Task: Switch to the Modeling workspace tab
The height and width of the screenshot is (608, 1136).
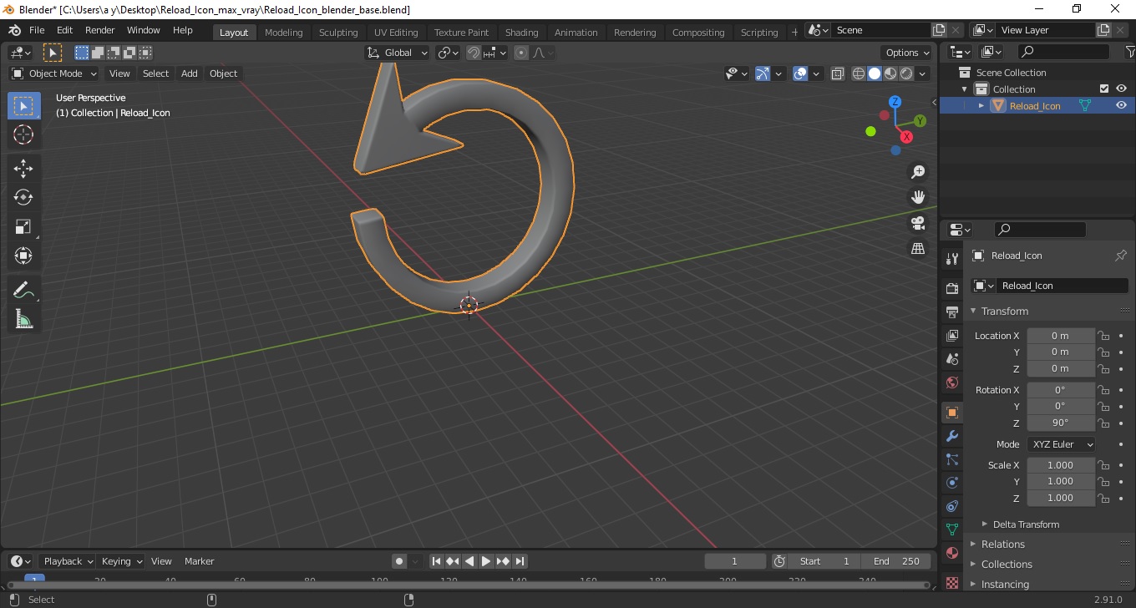Action: tap(283, 33)
